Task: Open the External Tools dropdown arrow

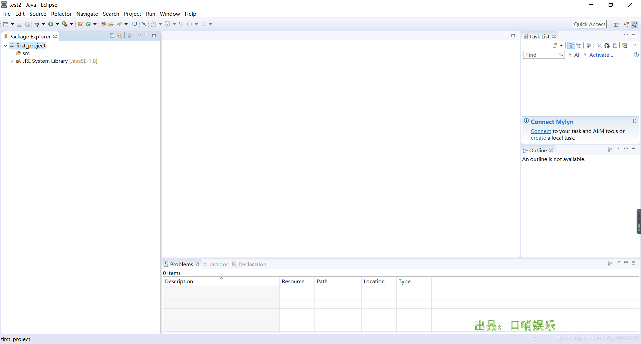Action: (71, 24)
